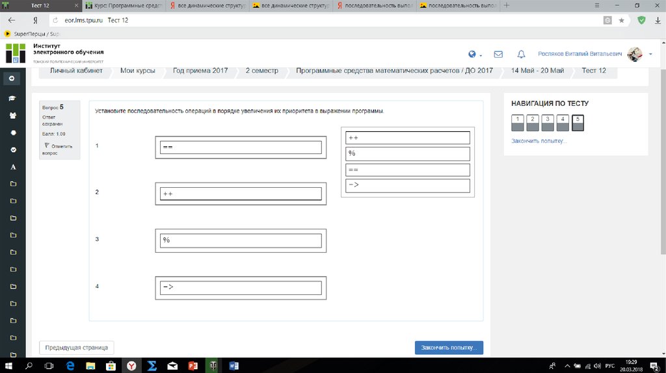666x373 pixels.
Task: Launch Word from the Windows taskbar
Action: [x=234, y=366]
